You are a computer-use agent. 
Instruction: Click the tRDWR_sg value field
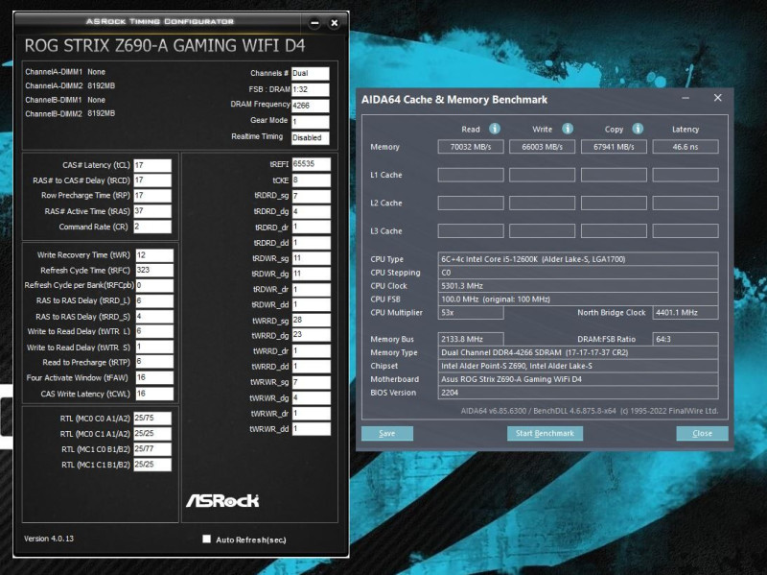click(x=311, y=258)
